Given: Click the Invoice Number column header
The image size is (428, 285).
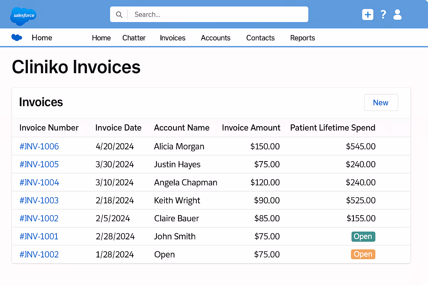Looking at the screenshot, I should (x=49, y=127).
